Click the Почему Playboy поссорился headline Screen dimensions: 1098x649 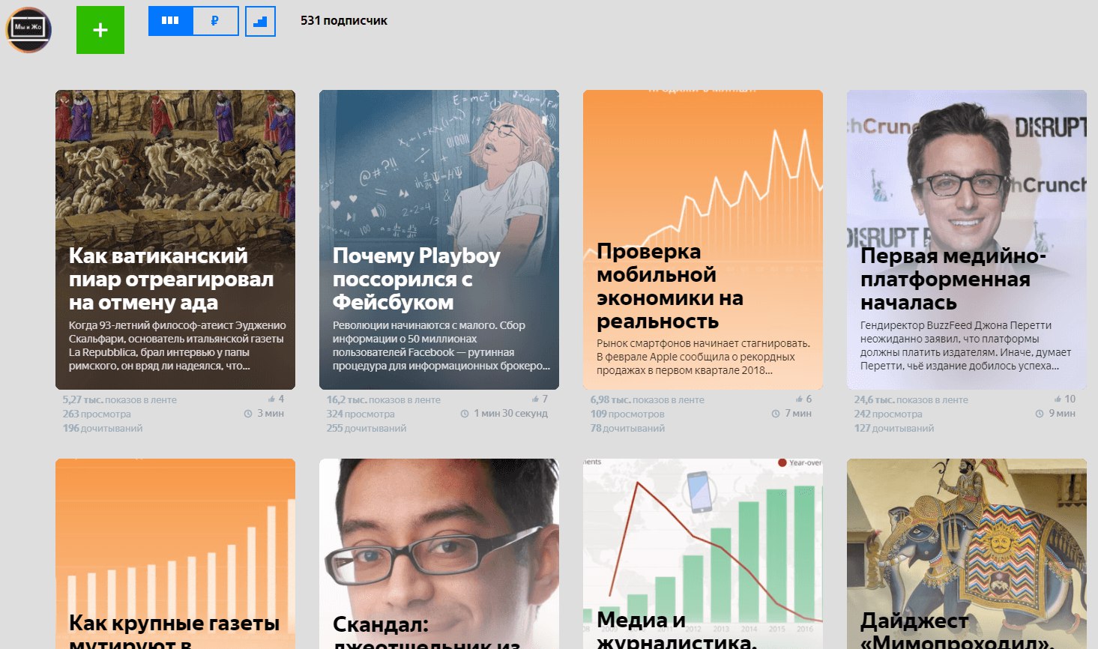click(x=417, y=279)
